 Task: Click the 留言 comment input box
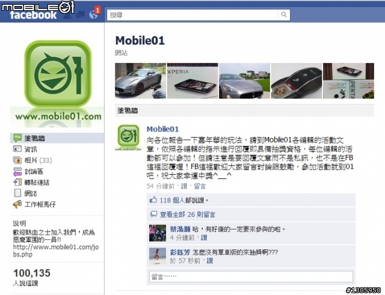coord(251,277)
